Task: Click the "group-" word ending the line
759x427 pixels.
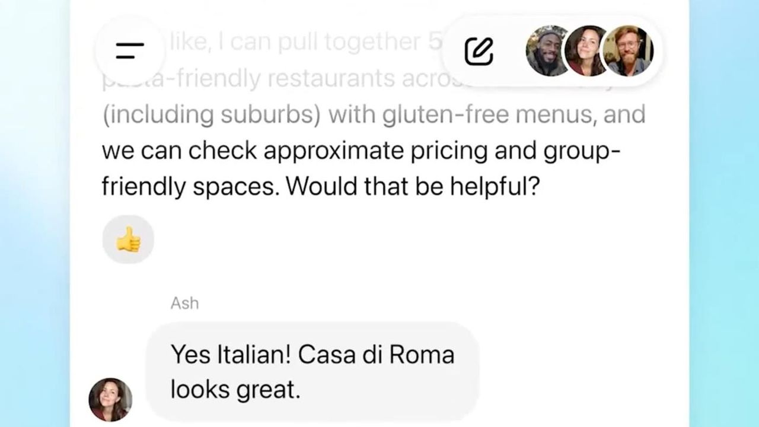Action: (x=582, y=151)
